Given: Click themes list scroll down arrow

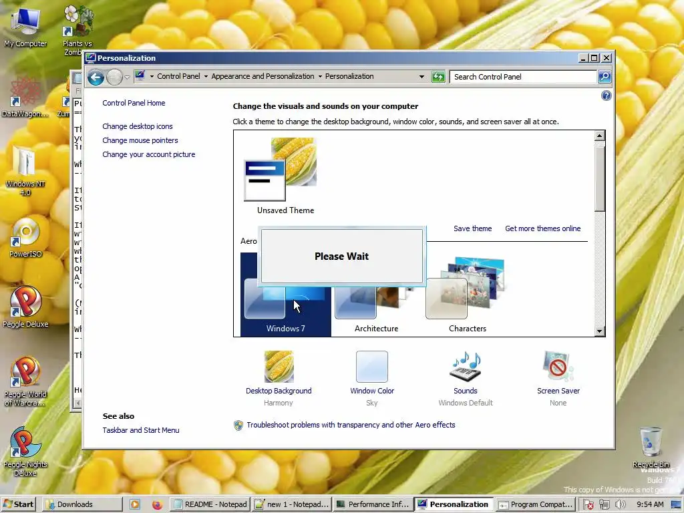Looking at the screenshot, I should coord(599,331).
